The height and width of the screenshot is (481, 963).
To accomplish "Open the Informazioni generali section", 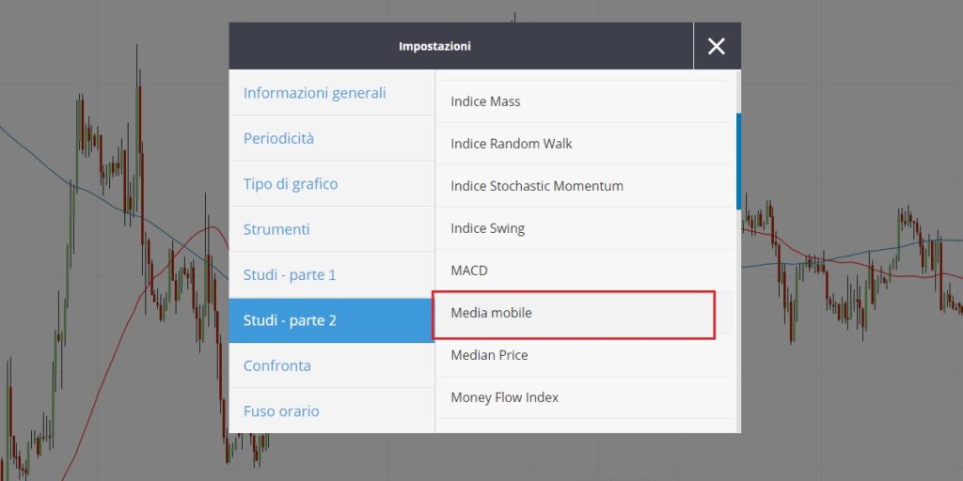I will (332, 93).
